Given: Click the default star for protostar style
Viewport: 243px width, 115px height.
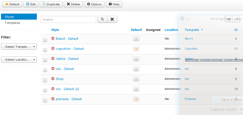Looking at the screenshot, I should tap(136, 99).
